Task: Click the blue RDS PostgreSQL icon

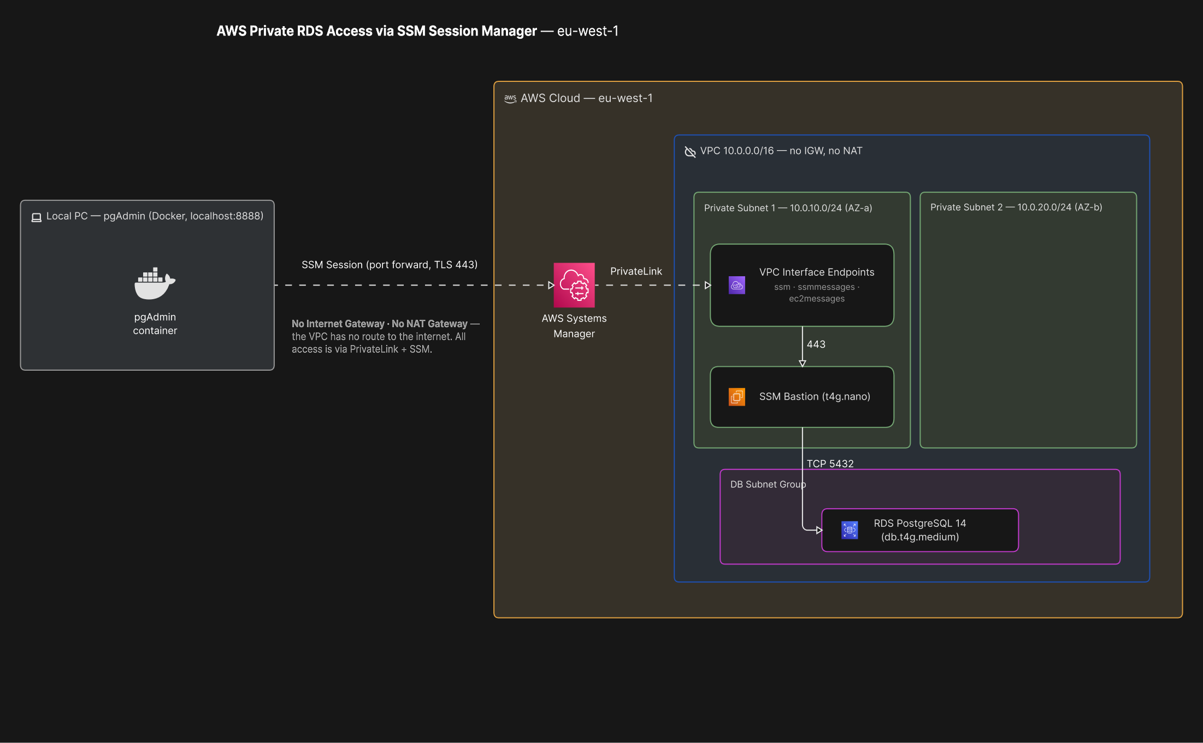Action: 850,530
